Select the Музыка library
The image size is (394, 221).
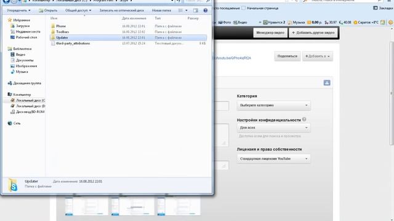click(22, 72)
